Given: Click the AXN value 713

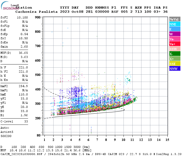Looking at the screenshot, I should coord(138,12).
